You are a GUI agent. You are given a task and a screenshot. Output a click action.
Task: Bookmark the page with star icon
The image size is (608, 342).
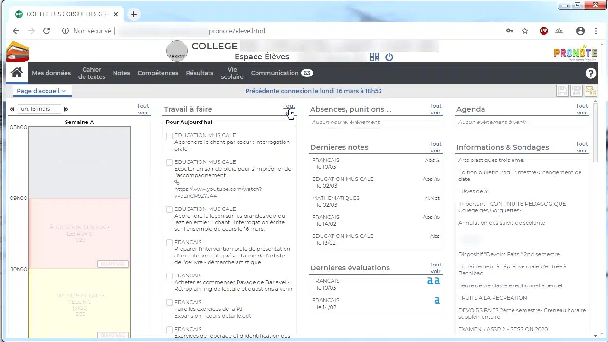point(525,31)
